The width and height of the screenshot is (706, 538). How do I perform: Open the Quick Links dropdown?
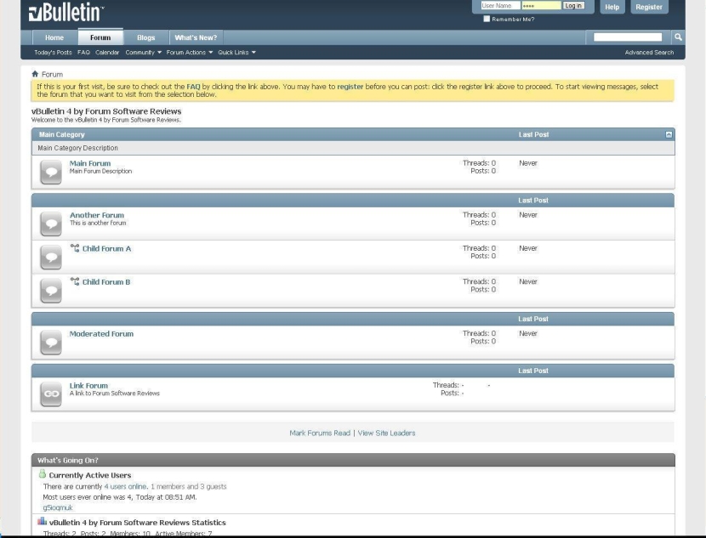[236, 50]
